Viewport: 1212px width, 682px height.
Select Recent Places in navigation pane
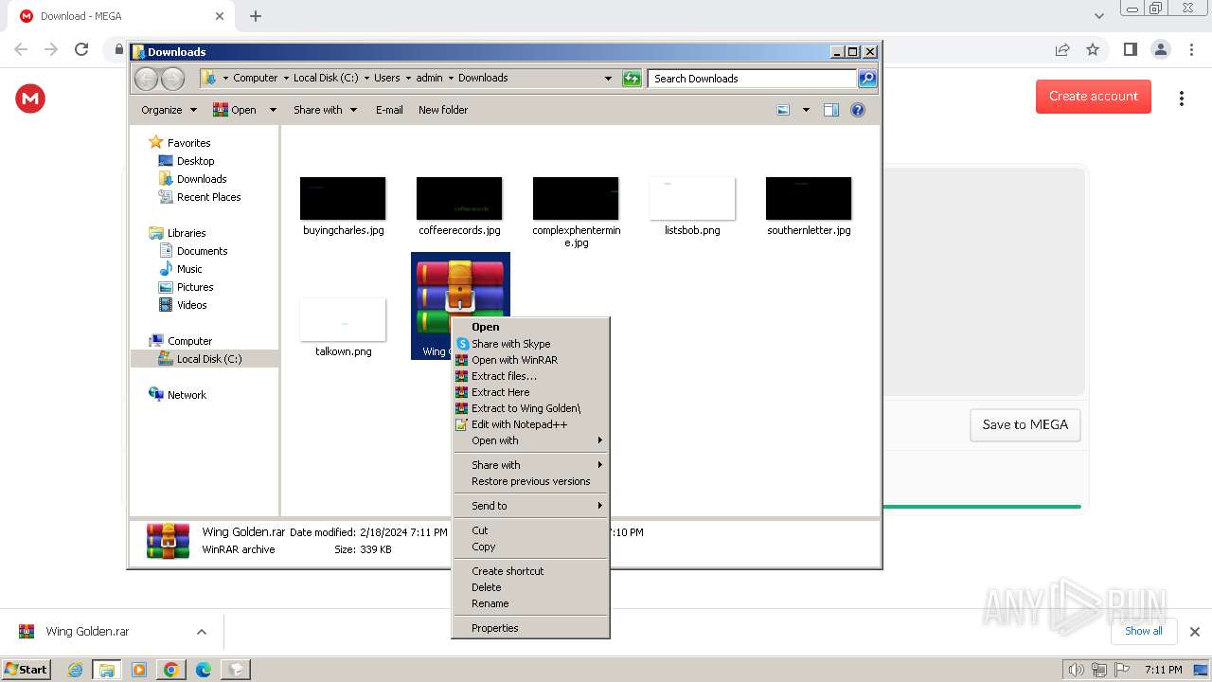click(208, 197)
